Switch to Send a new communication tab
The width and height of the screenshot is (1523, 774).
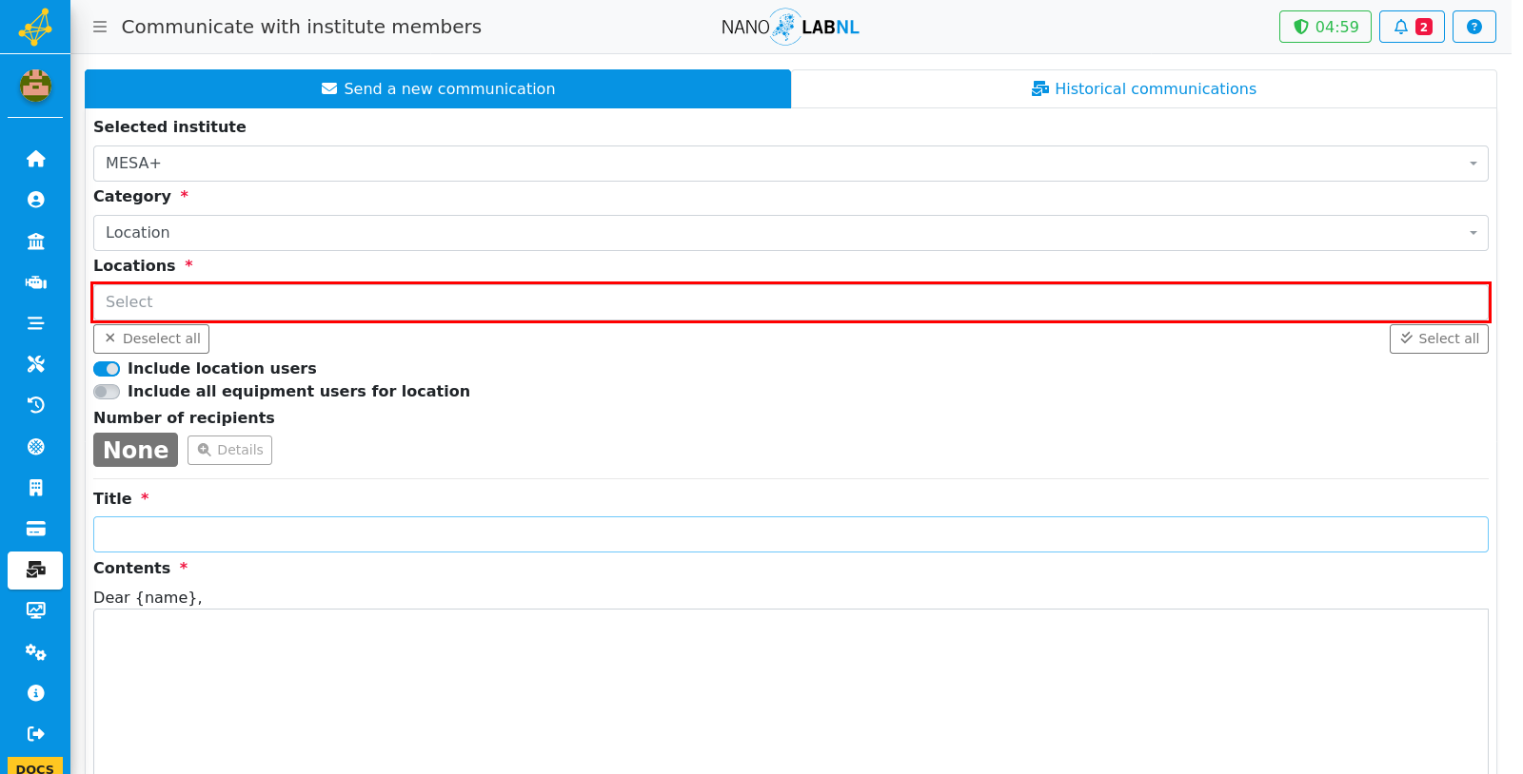click(438, 88)
